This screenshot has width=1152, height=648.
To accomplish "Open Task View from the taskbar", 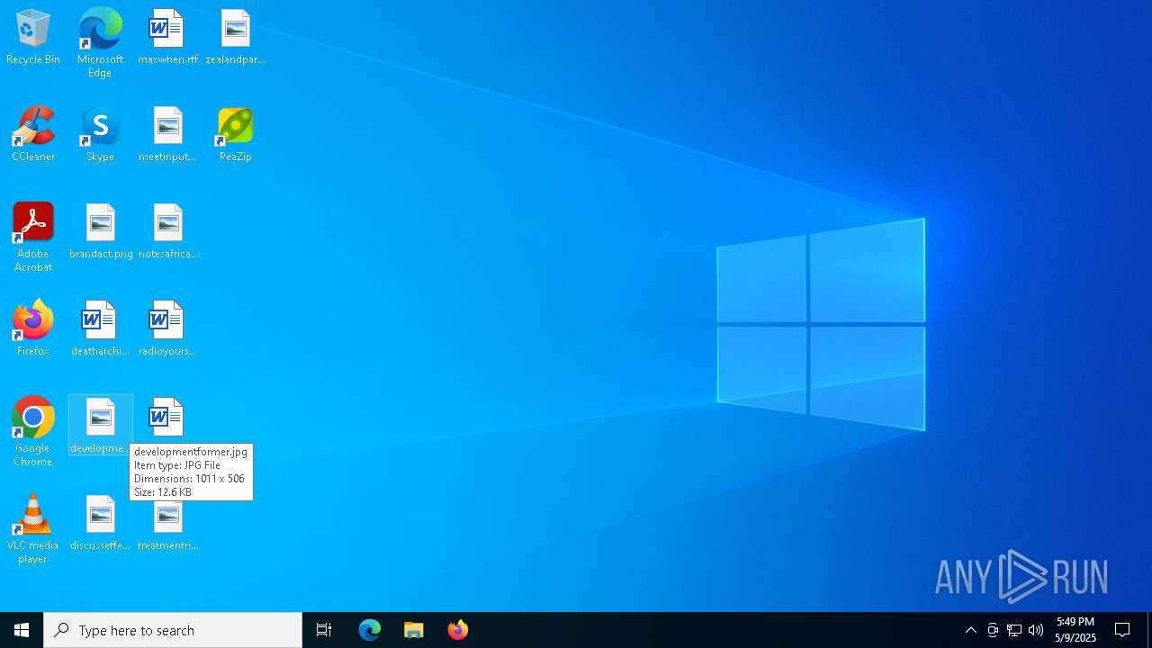I will (x=324, y=630).
